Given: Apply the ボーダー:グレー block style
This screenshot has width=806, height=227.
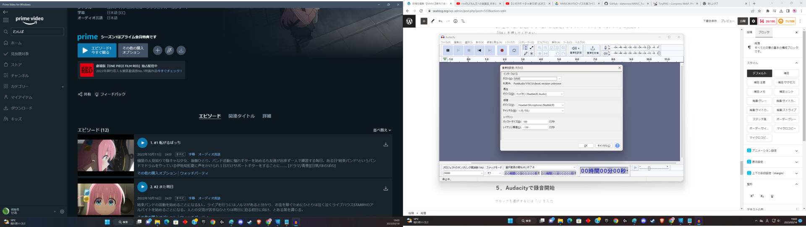Looking at the screenshot, I should (786, 119).
